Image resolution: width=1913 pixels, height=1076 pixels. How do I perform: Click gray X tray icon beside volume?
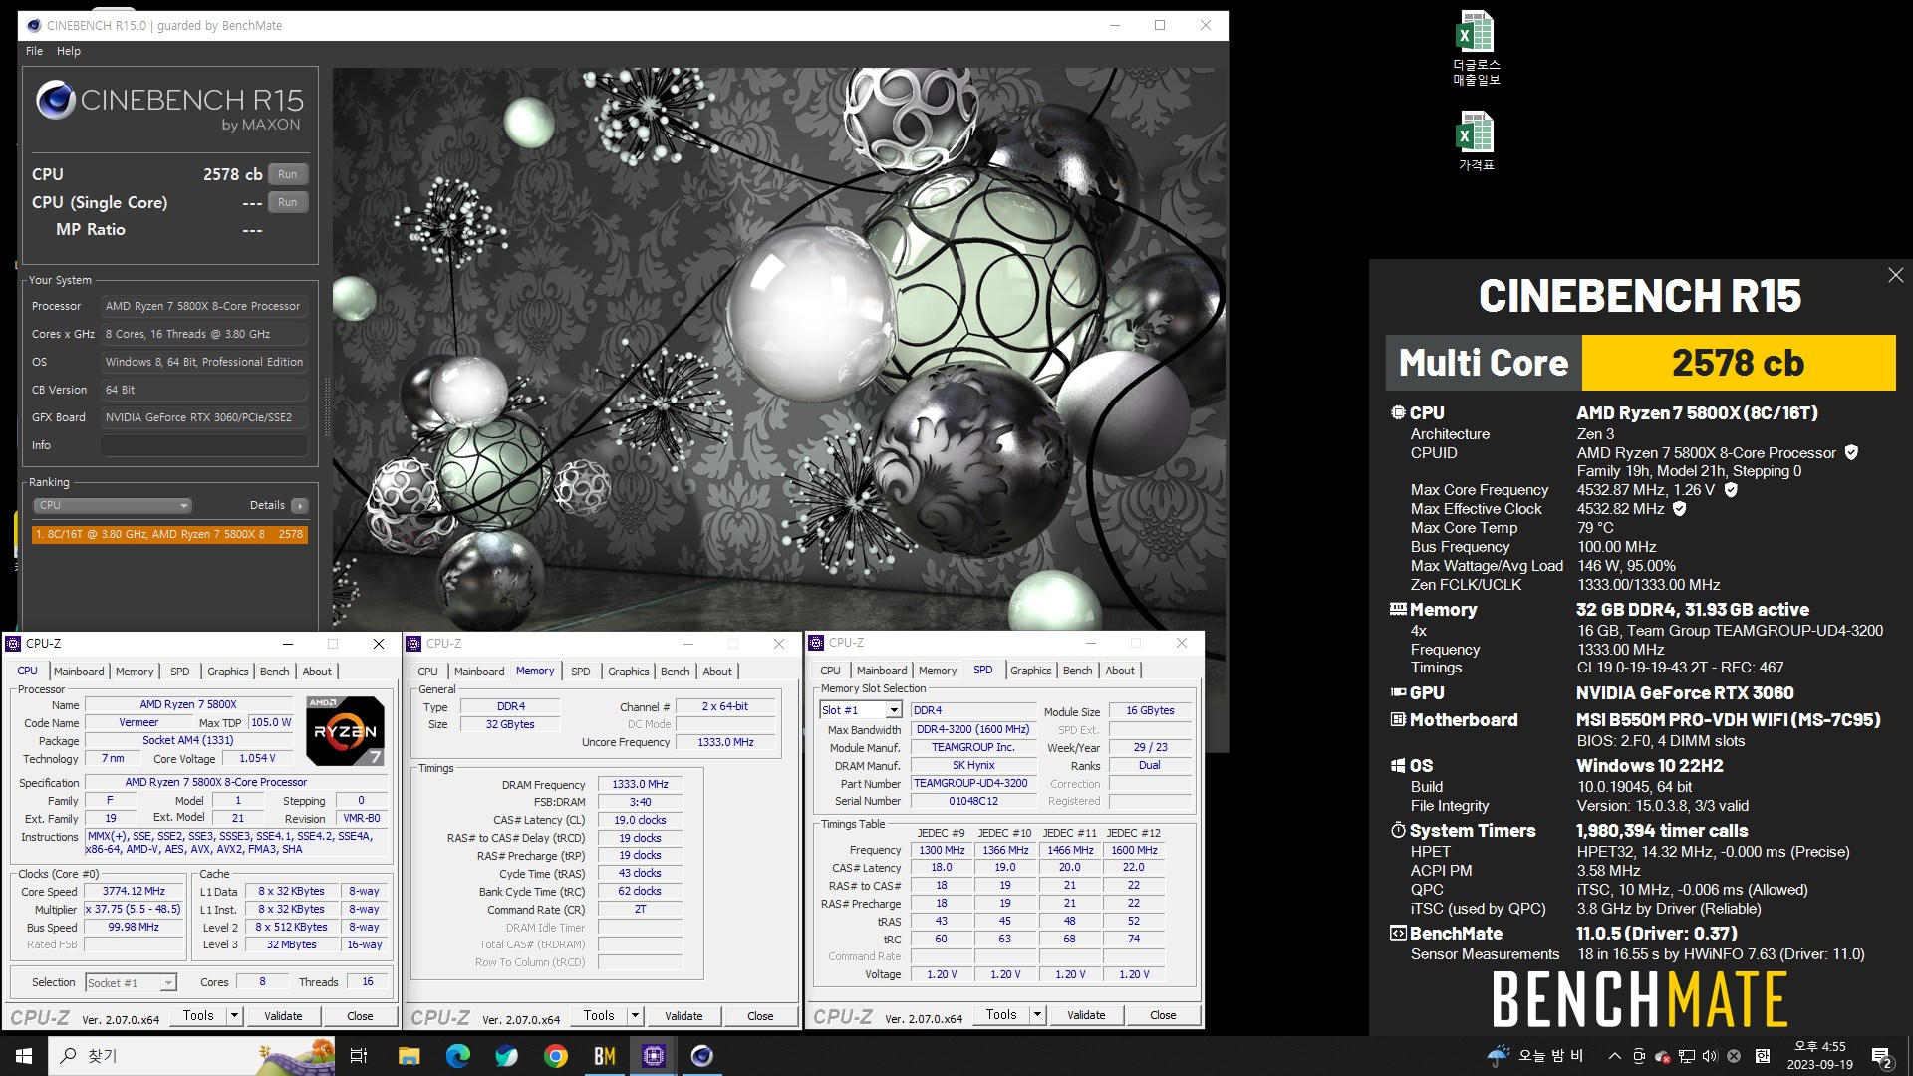(x=1734, y=1056)
